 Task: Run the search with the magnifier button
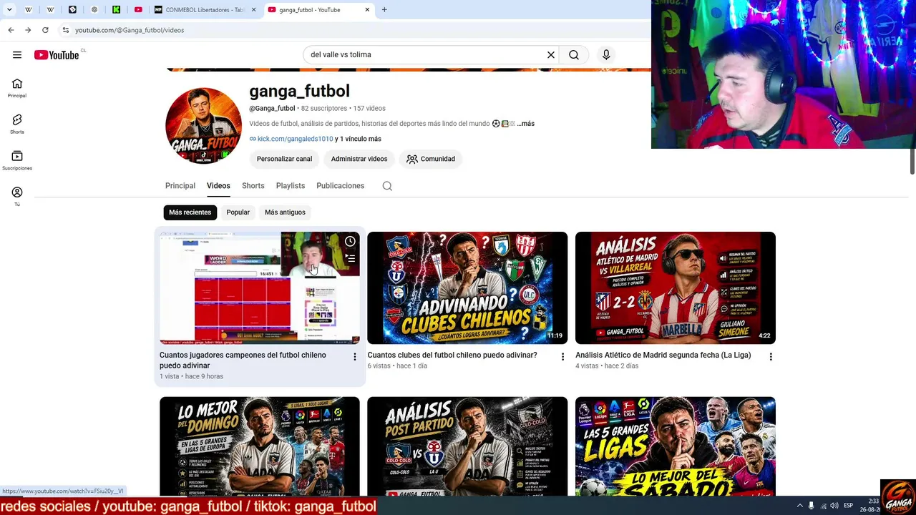pyautogui.click(x=574, y=55)
